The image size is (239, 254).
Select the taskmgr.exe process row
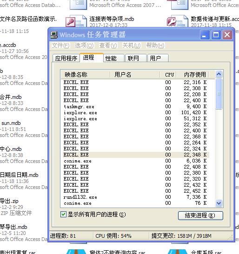coord(136,107)
